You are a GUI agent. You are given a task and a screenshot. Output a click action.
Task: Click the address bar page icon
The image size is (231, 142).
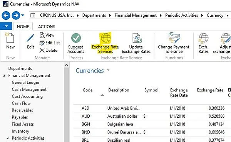pos(33,15)
